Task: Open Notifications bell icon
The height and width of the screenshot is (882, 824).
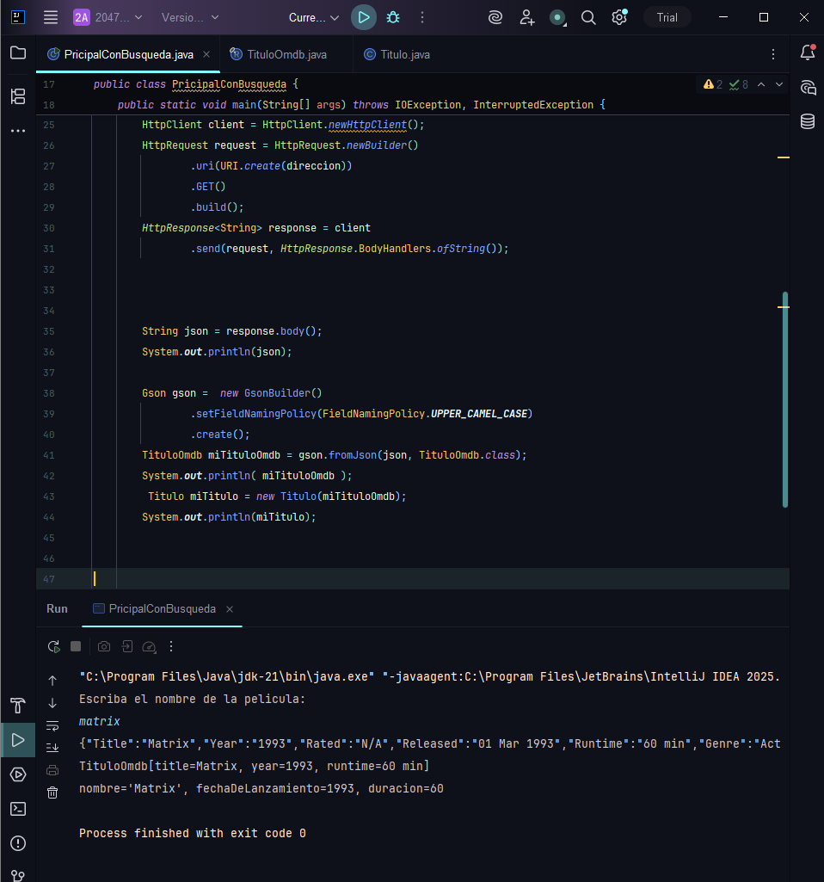Action: (808, 52)
